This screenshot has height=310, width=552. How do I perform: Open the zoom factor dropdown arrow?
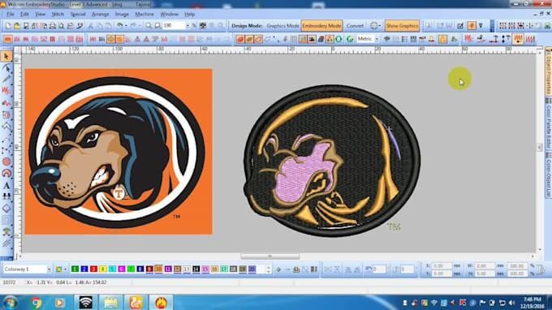pyautogui.click(x=188, y=26)
